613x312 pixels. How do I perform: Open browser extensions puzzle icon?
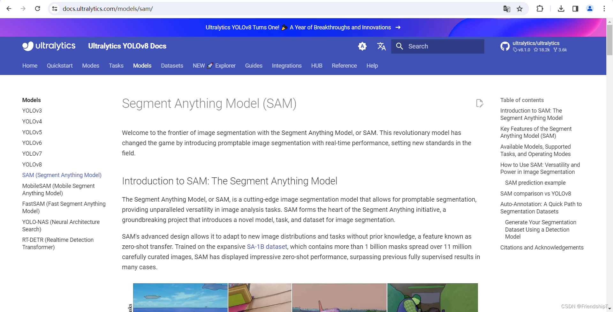pyautogui.click(x=540, y=9)
